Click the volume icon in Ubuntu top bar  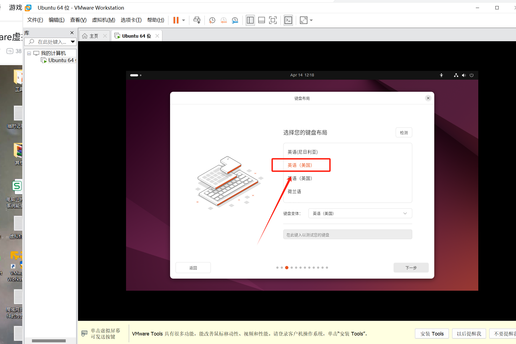tap(464, 75)
